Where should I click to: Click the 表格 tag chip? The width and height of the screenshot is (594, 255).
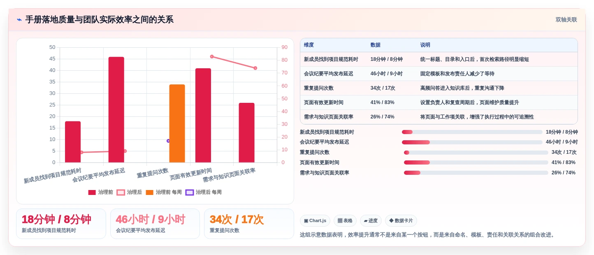click(345, 221)
